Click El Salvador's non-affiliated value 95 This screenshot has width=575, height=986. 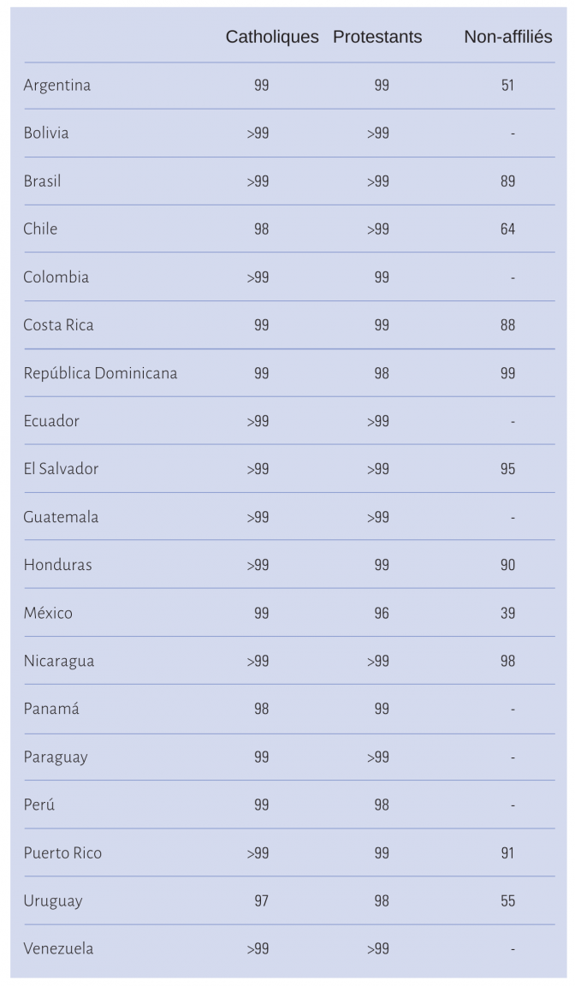507,469
